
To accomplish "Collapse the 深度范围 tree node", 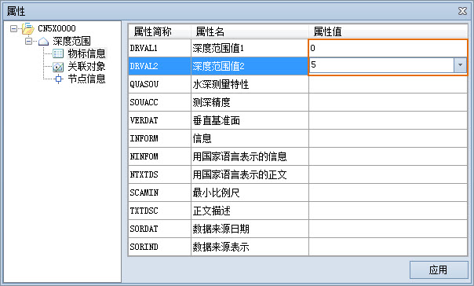I will pyautogui.click(x=29, y=41).
